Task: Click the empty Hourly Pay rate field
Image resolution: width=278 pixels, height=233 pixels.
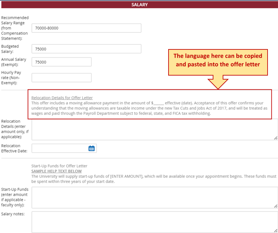Action: tap(62, 78)
